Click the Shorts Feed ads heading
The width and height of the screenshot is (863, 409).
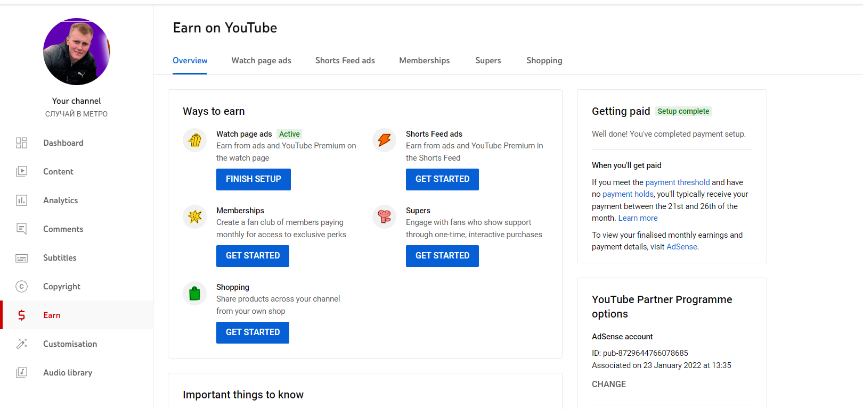click(434, 134)
